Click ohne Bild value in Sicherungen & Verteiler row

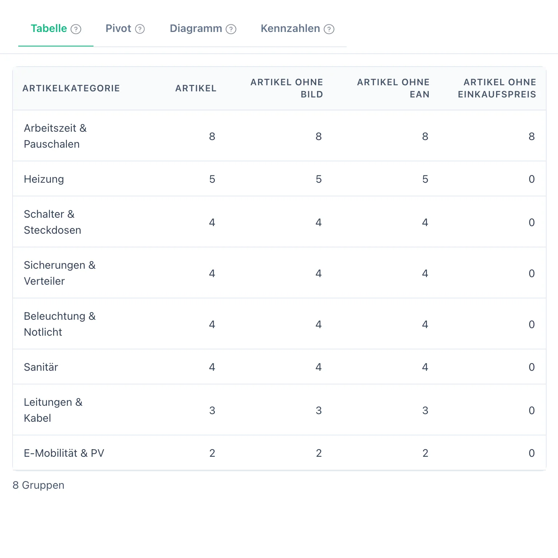click(x=319, y=273)
